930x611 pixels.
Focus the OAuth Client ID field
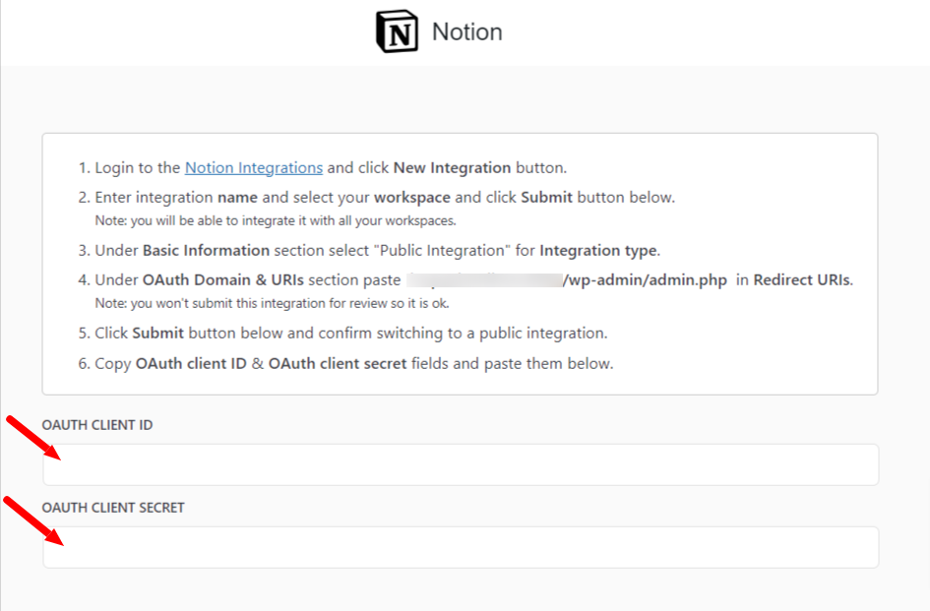(x=461, y=464)
